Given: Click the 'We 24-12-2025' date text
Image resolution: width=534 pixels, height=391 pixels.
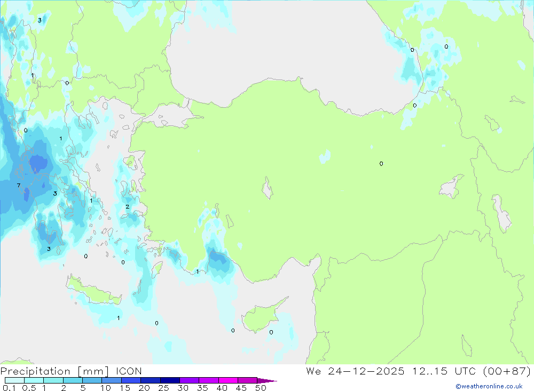Looking at the screenshot, I should [x=355, y=371].
